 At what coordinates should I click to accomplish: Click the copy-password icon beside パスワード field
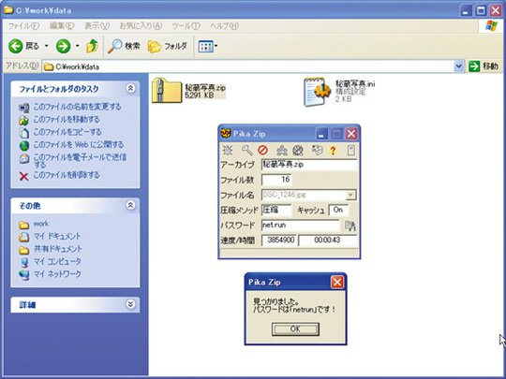350,226
